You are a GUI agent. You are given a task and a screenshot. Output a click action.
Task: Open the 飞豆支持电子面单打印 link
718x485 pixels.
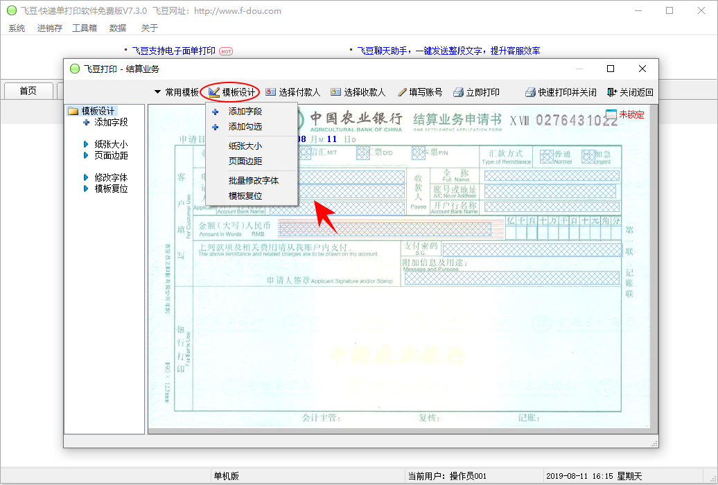[173, 51]
